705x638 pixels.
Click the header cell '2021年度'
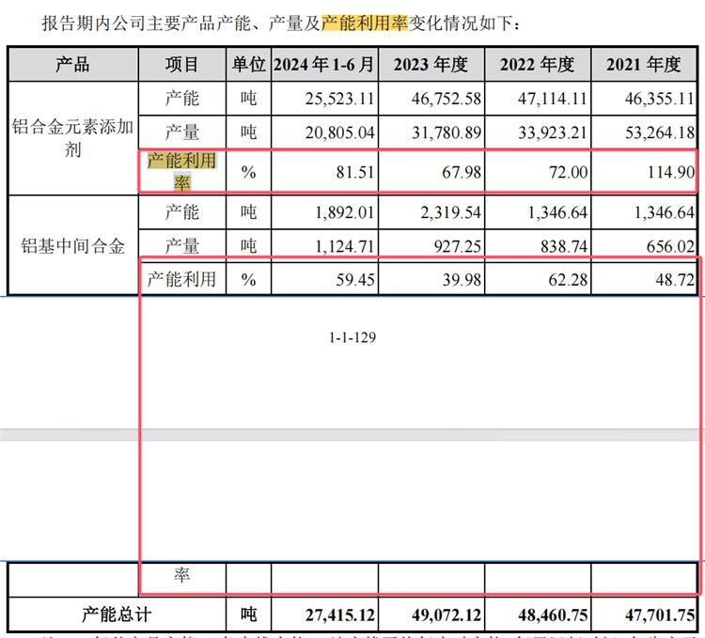pos(644,64)
